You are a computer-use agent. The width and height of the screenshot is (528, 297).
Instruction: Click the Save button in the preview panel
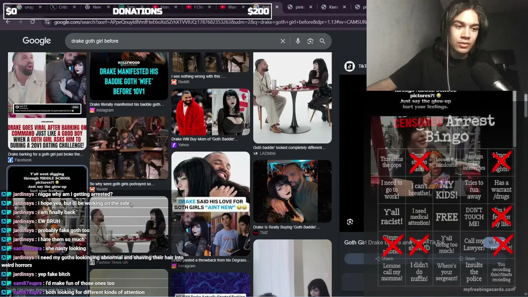pos(467,259)
